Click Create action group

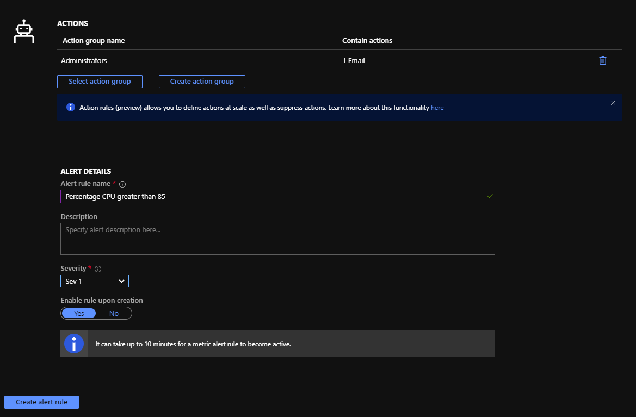(202, 81)
